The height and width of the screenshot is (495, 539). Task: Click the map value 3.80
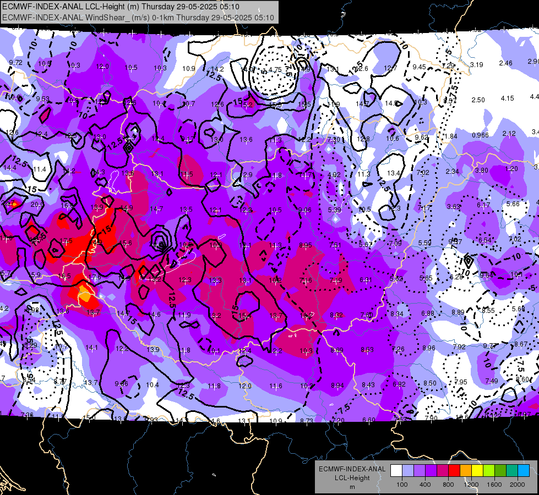click(482, 170)
